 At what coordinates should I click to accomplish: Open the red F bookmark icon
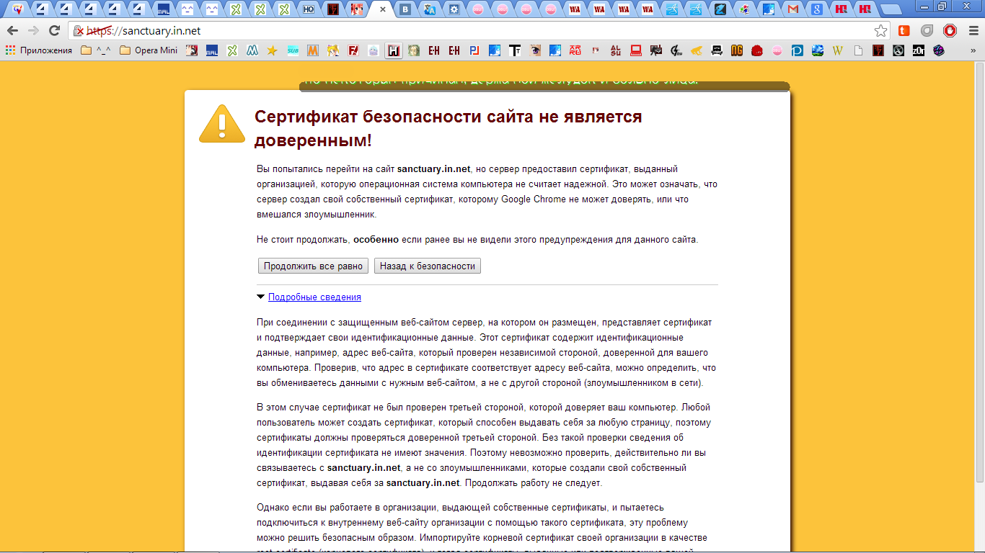(353, 50)
